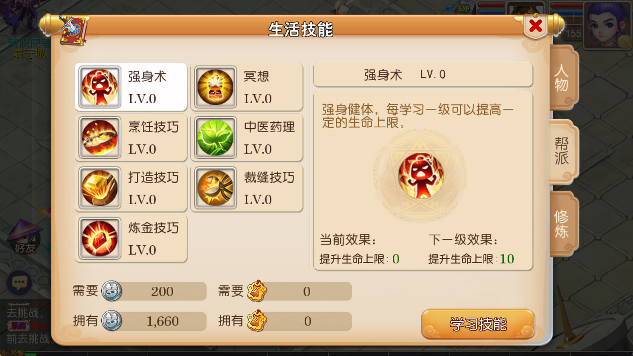Select the 裁缝技巧 tailoring skill icon
This screenshot has width=633, height=356.
click(x=216, y=188)
